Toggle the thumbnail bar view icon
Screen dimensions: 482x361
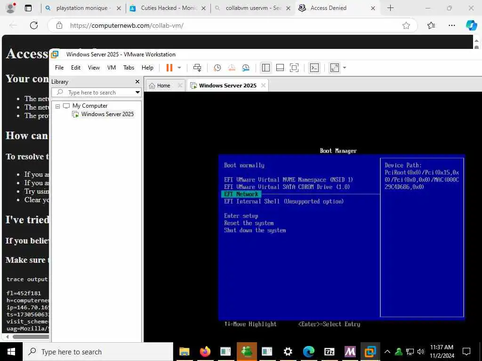[x=280, y=68]
